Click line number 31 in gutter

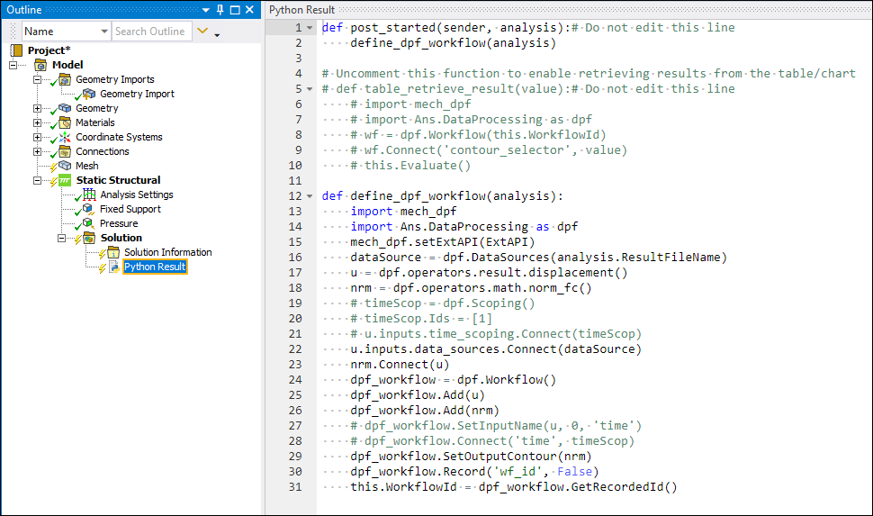(295, 487)
